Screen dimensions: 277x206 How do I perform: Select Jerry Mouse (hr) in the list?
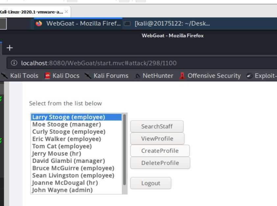76,153
